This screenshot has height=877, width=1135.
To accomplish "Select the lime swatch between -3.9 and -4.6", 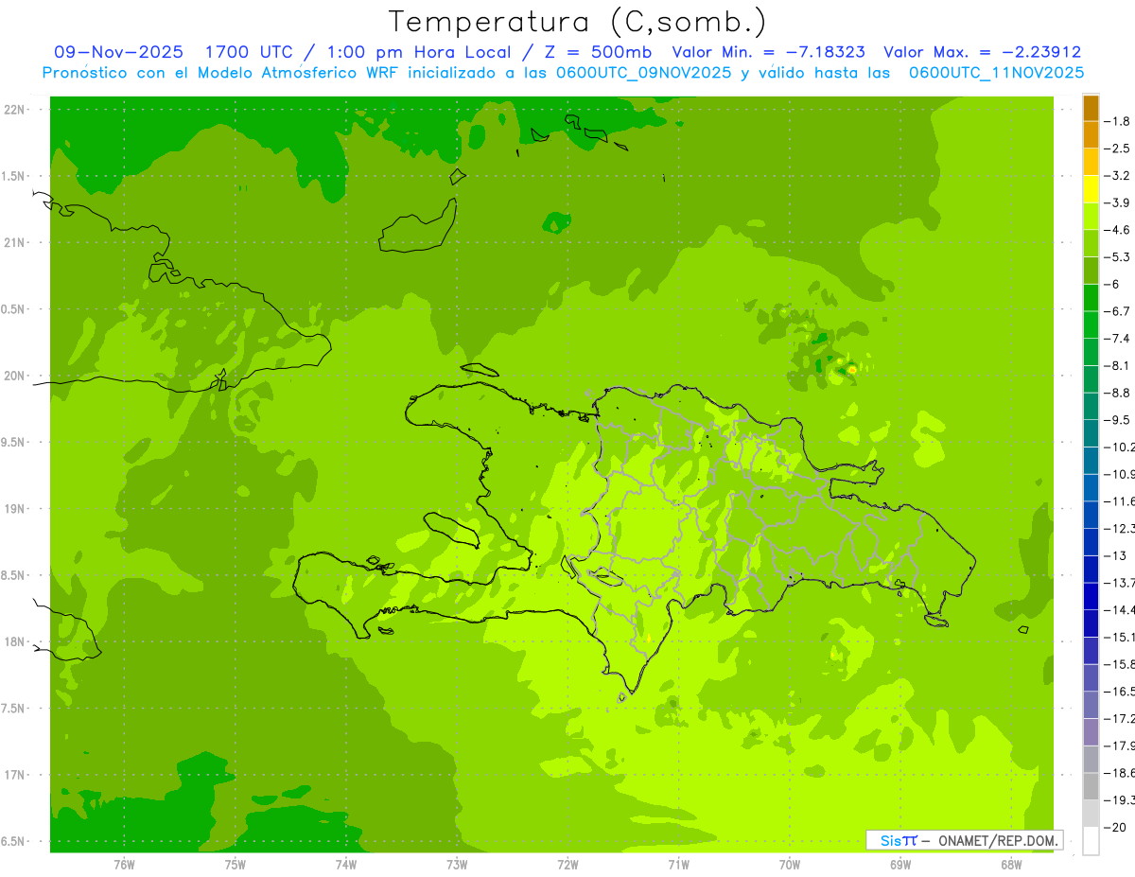I will tap(1091, 217).
